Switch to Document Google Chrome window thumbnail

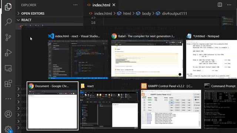coord(53,109)
